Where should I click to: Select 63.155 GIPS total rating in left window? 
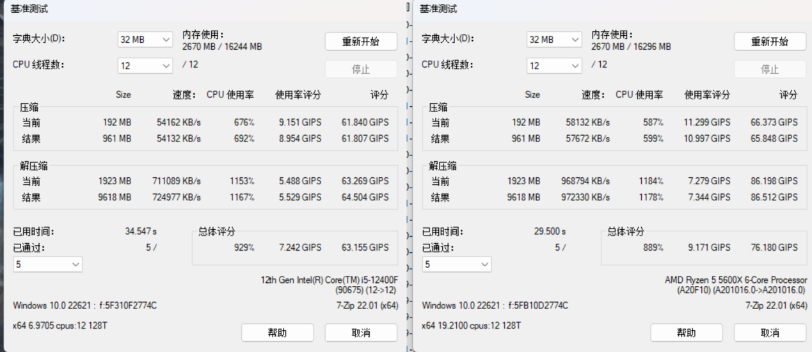click(x=365, y=248)
